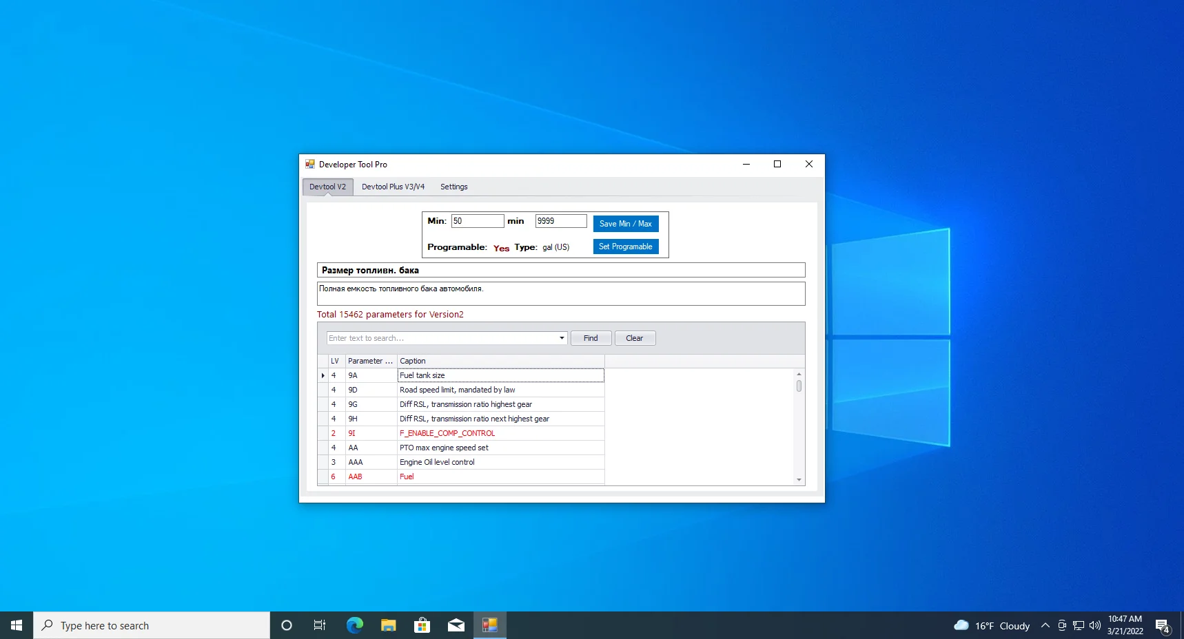Click the Set Programable button
Screen dimensions: 1184x639
point(626,247)
